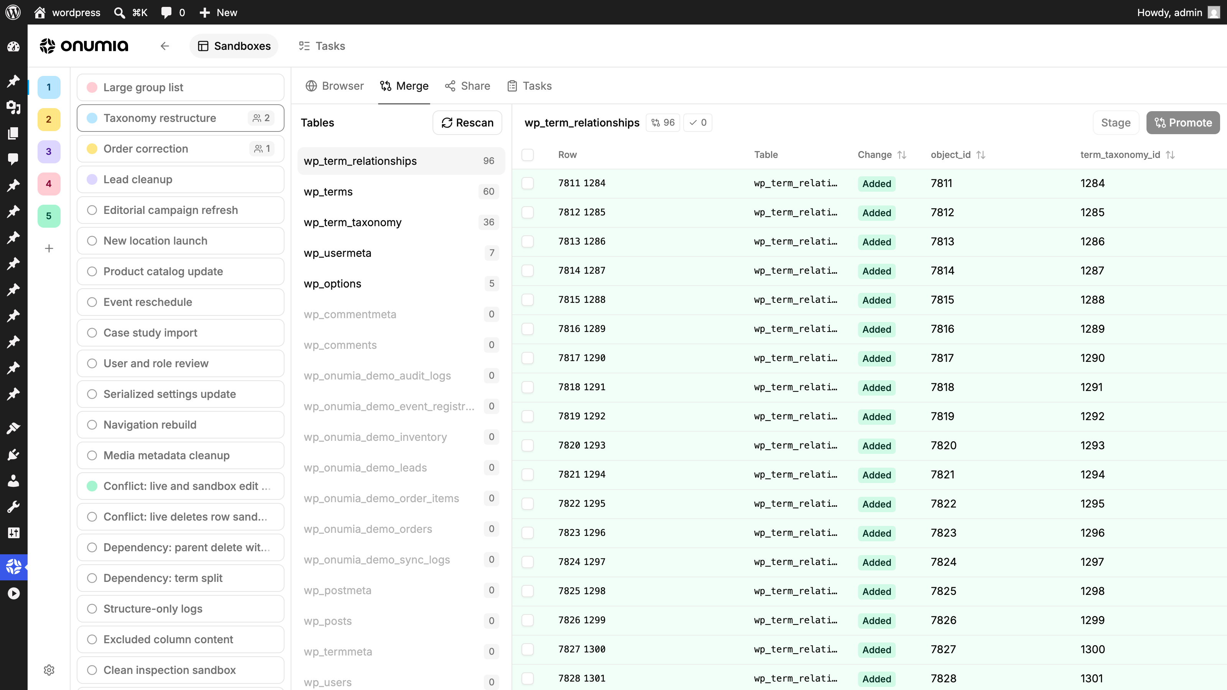Screen dimensions: 1227x690
Task: Click the plus New icon in the admin bar
Action: click(205, 12)
